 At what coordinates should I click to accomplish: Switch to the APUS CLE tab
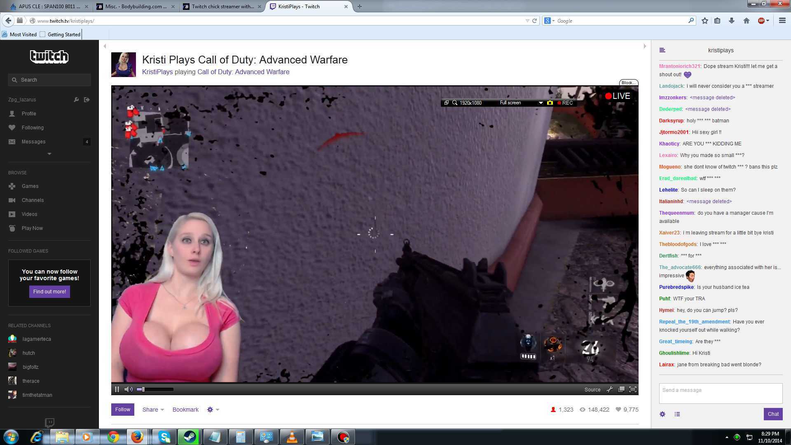(x=49, y=7)
